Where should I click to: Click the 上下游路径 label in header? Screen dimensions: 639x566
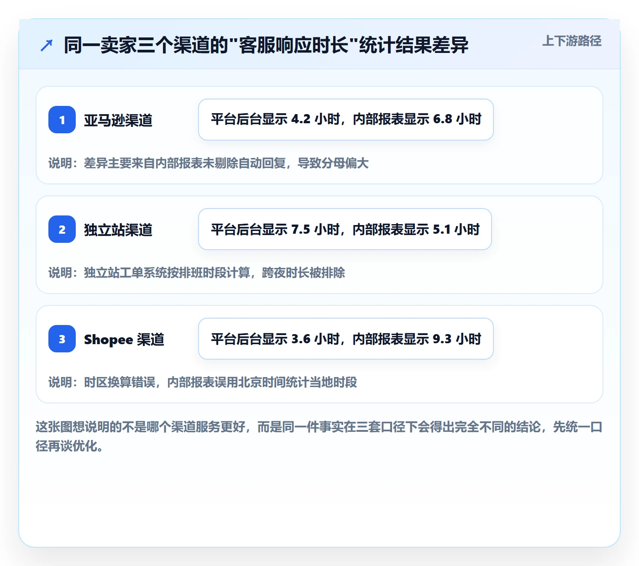tap(572, 41)
